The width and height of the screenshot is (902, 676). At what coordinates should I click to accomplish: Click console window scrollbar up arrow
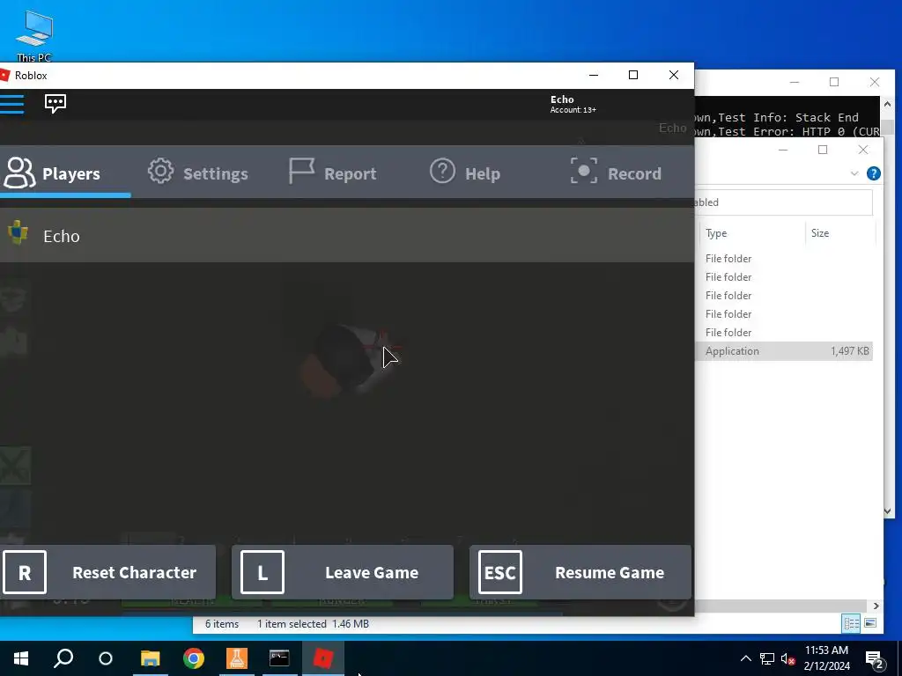pyautogui.click(x=888, y=105)
